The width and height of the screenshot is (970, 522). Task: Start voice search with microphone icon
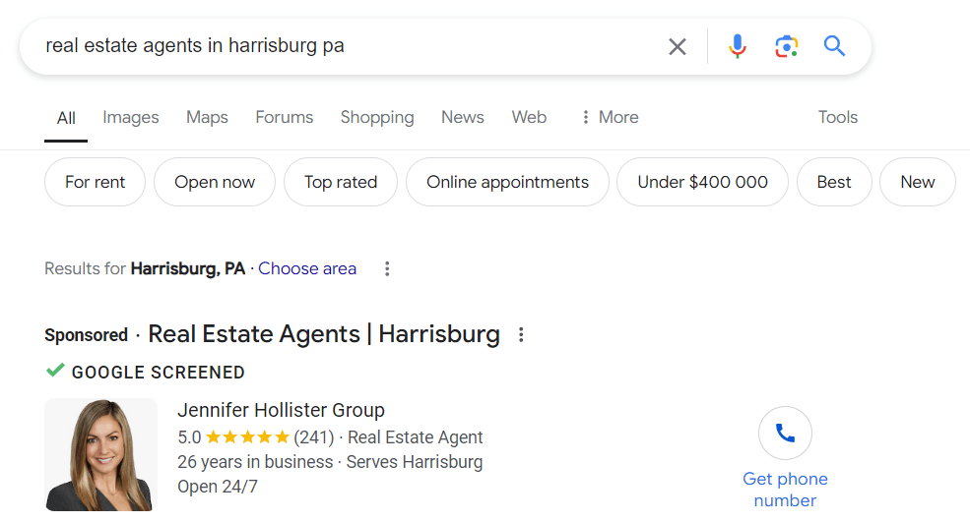(737, 46)
